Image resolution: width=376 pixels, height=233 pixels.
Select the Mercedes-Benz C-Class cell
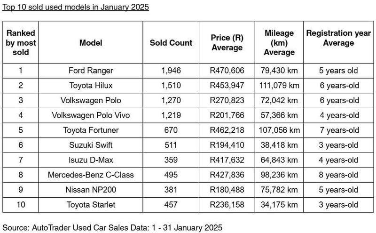91,175
